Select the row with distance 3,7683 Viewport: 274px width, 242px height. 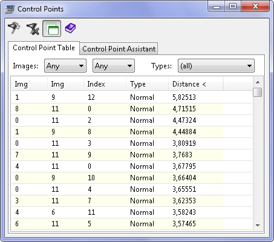(132, 155)
